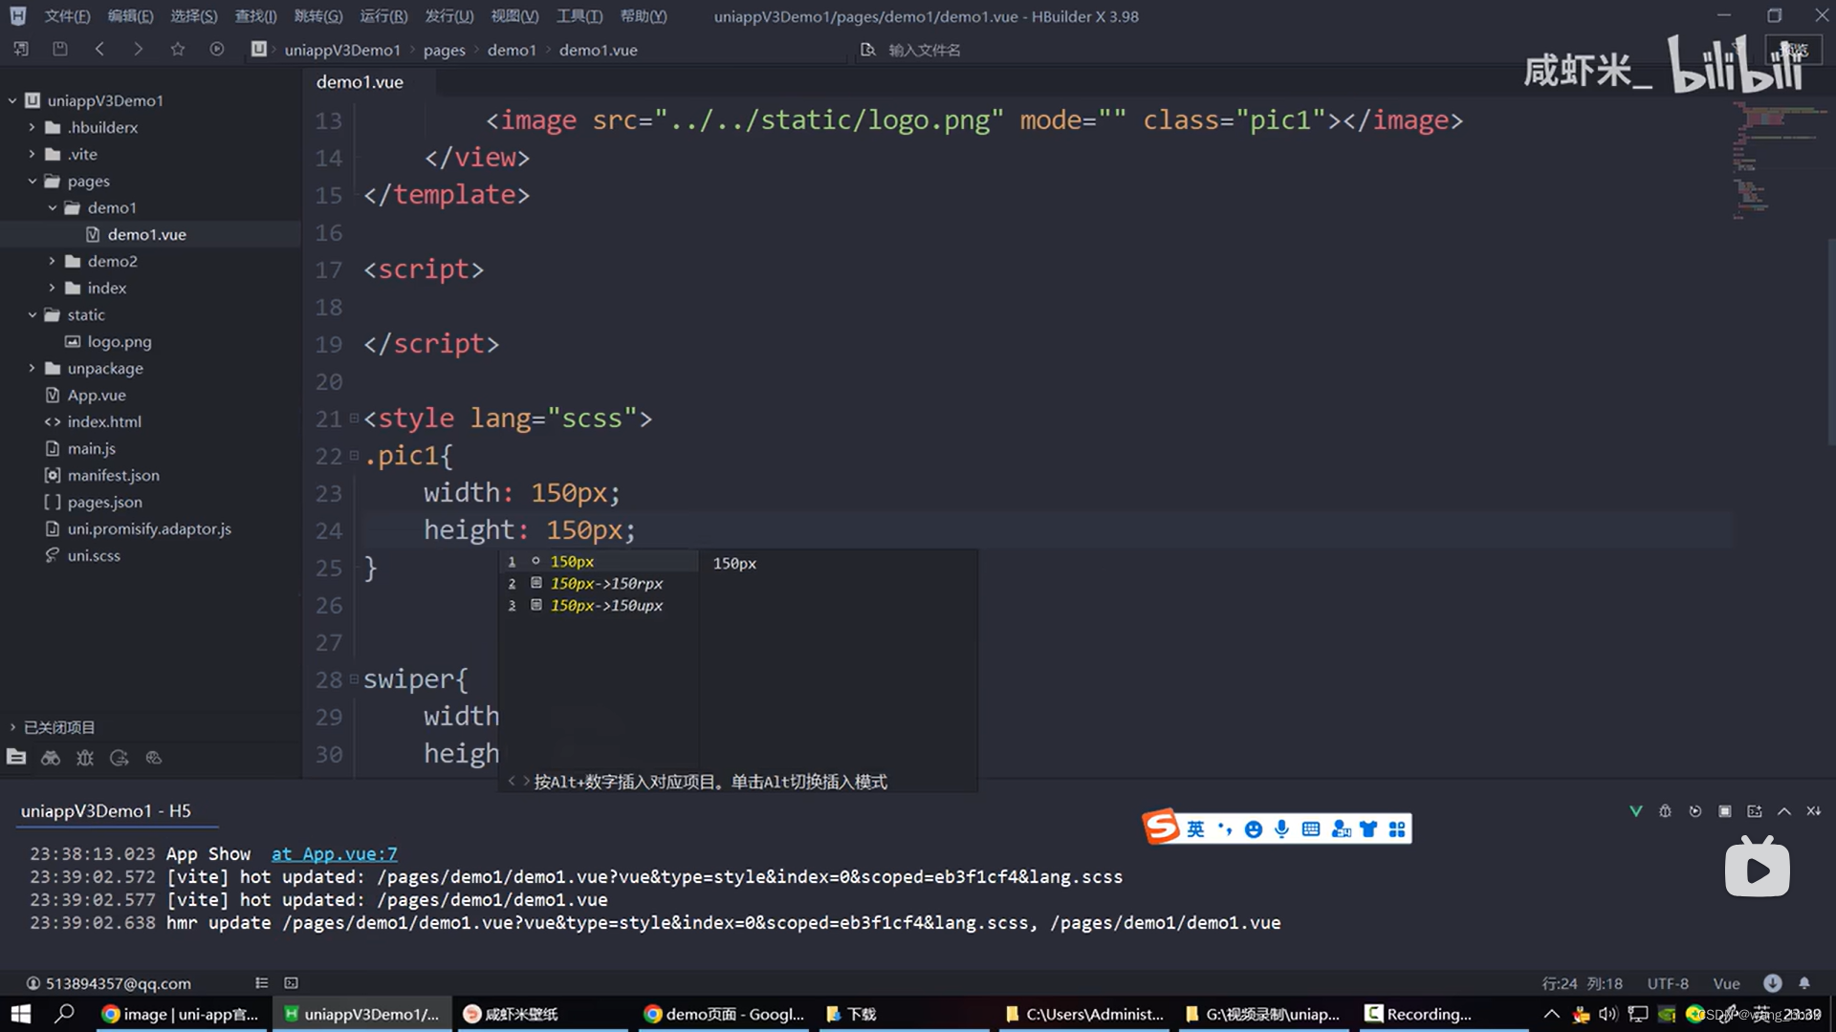Click the Sogou skin shirt icon

(1368, 829)
